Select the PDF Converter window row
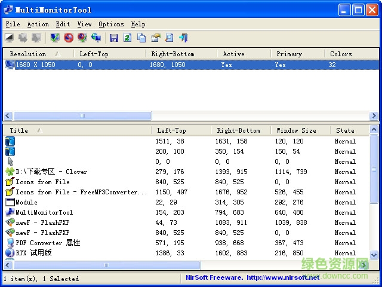The image size is (382, 287). pyautogui.click(x=48, y=243)
